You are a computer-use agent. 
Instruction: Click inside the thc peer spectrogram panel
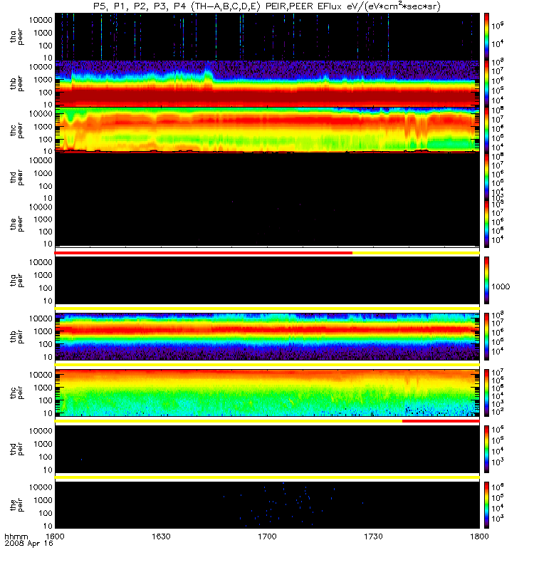click(267, 130)
